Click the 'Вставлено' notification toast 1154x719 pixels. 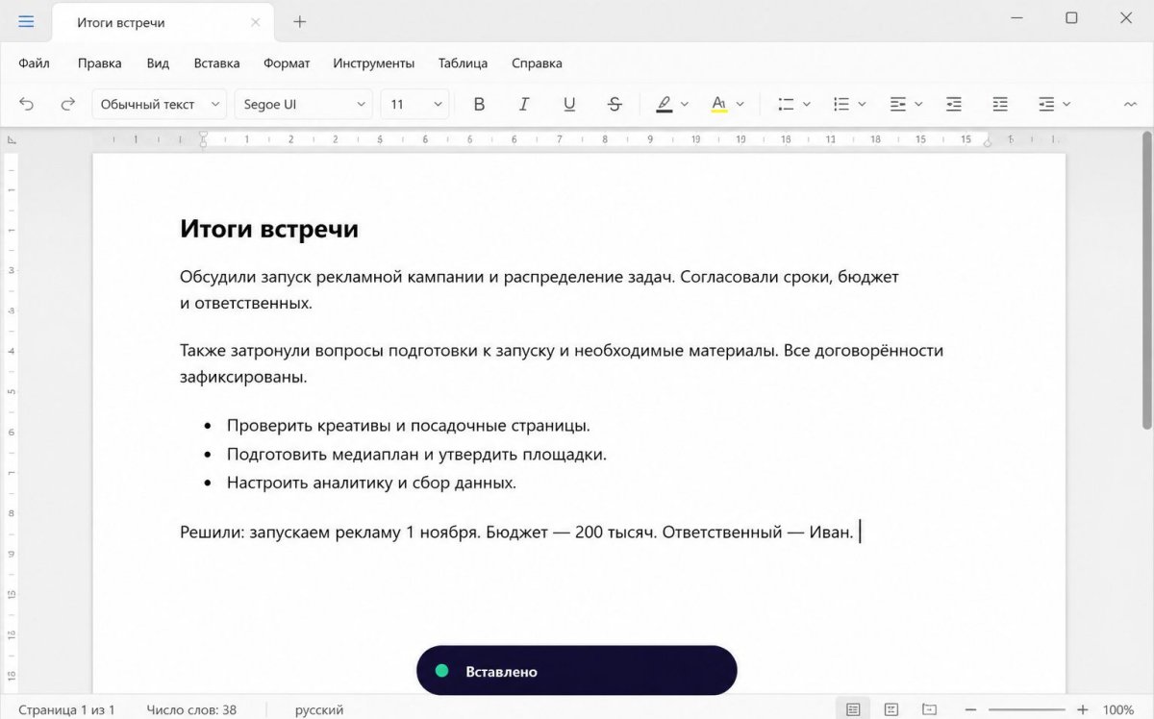[576, 671]
